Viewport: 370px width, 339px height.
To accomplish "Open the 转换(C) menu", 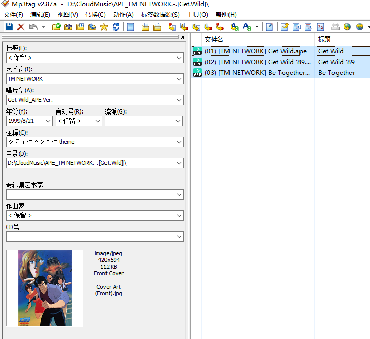I will coord(95,14).
